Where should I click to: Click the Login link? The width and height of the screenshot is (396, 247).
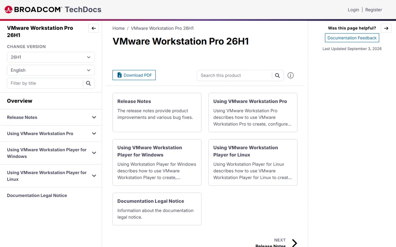coord(353,10)
